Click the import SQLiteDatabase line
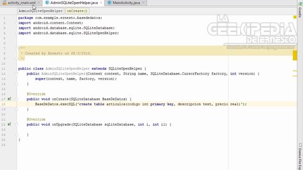Screen dimensions: 303x170 coord(66,28)
